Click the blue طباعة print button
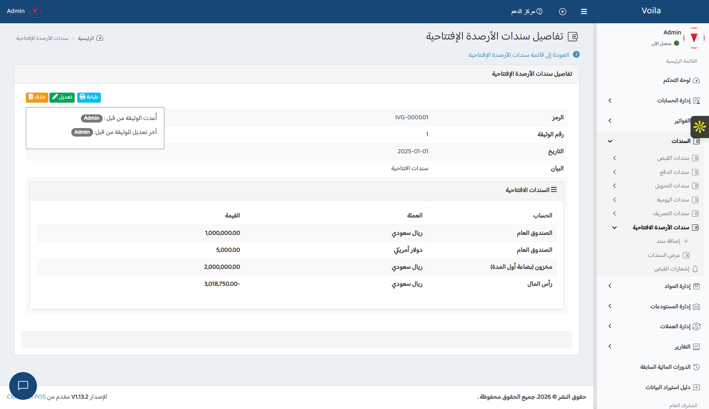 89,97
